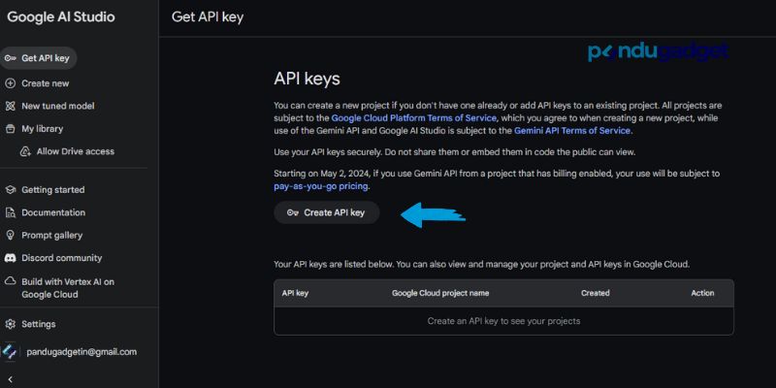Select My library in the sidebar
The width and height of the screenshot is (776, 388).
tap(42, 128)
